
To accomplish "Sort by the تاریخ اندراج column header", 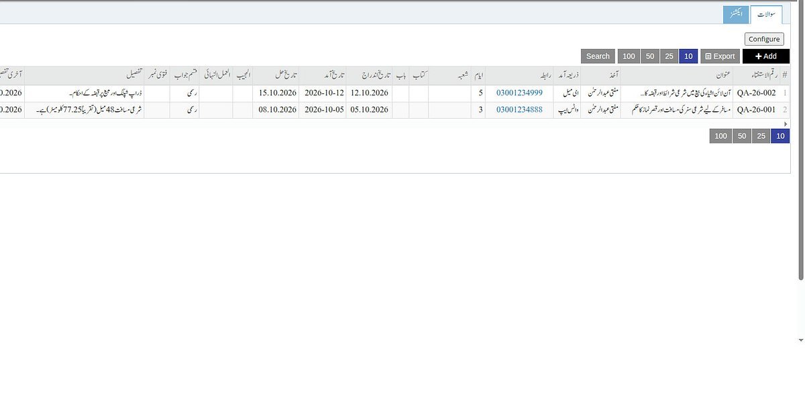I will coord(369,75).
